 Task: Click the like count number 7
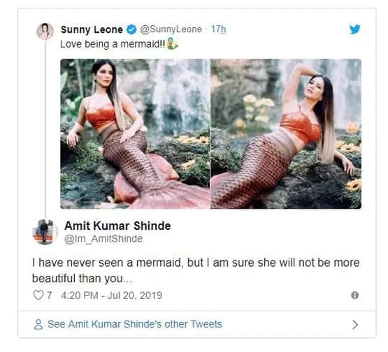point(49,295)
